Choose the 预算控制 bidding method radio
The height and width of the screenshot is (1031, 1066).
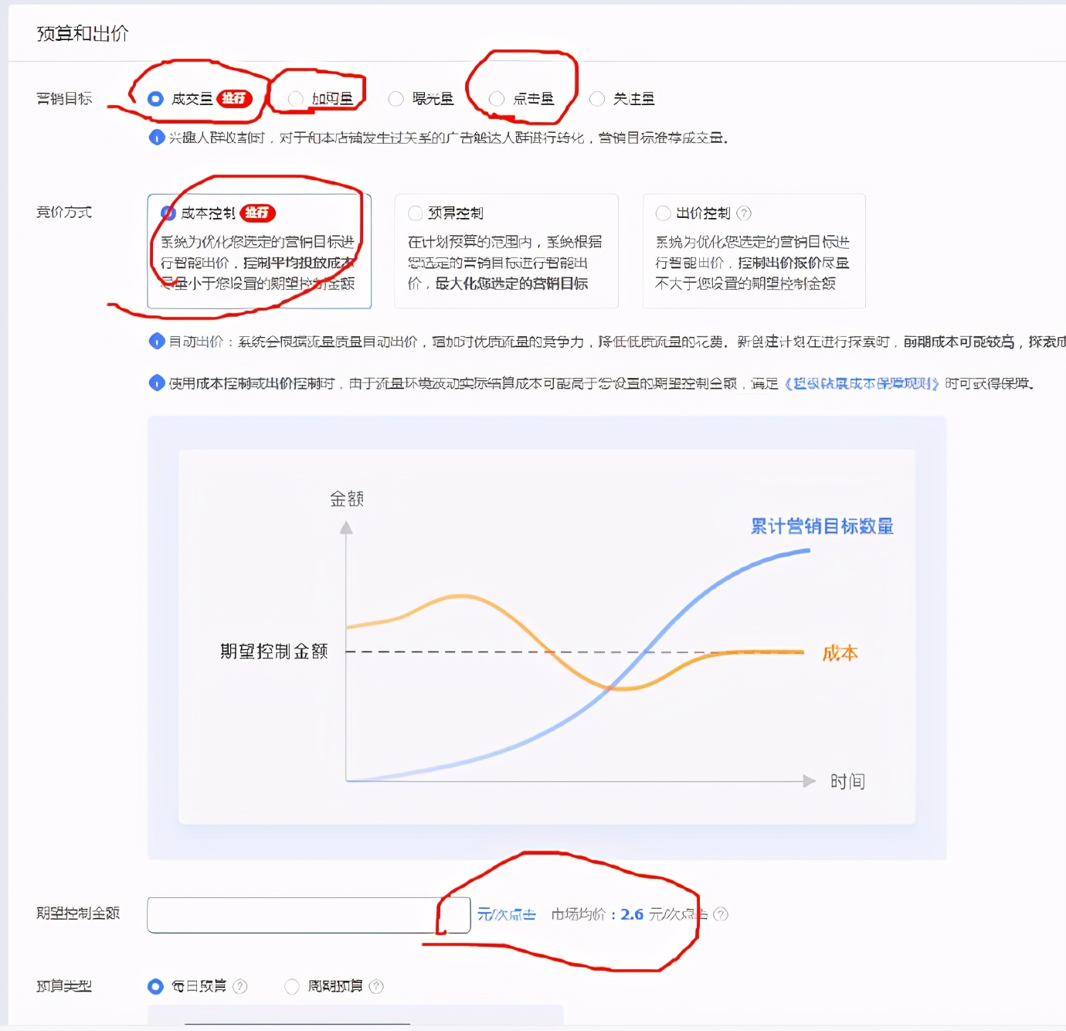(x=416, y=213)
